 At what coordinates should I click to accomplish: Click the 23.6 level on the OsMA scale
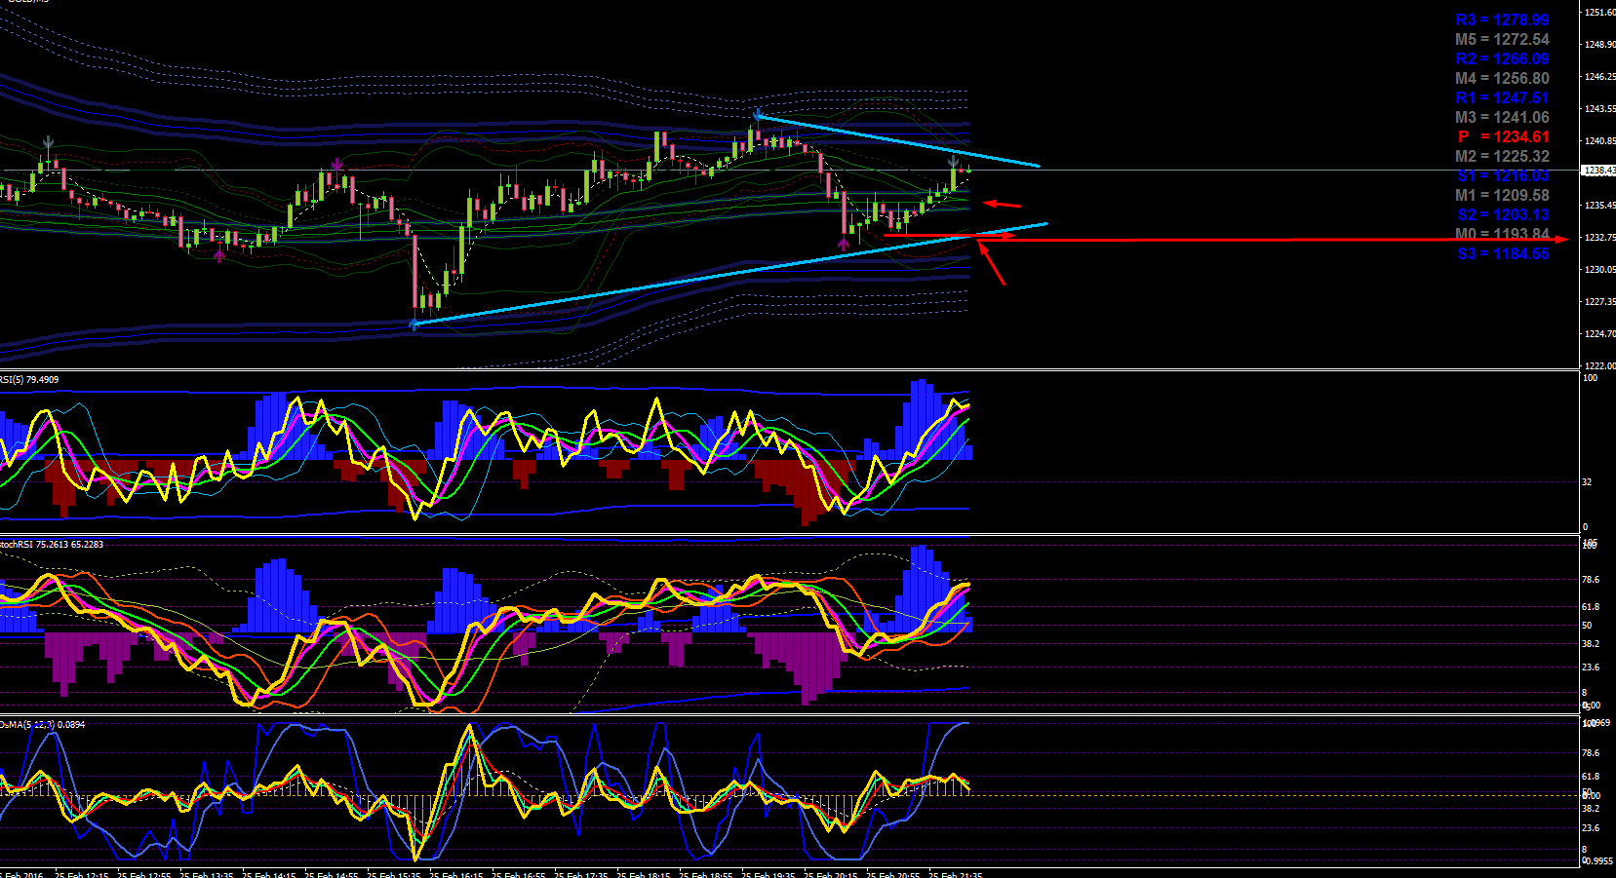point(1591,828)
